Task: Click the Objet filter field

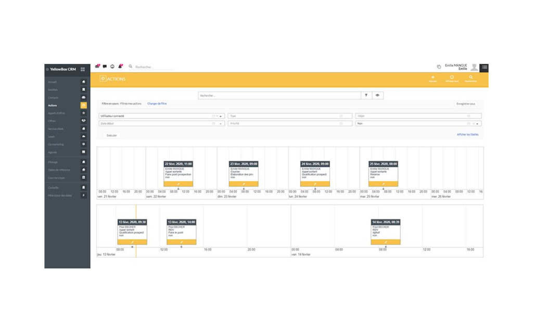Action: (418, 116)
